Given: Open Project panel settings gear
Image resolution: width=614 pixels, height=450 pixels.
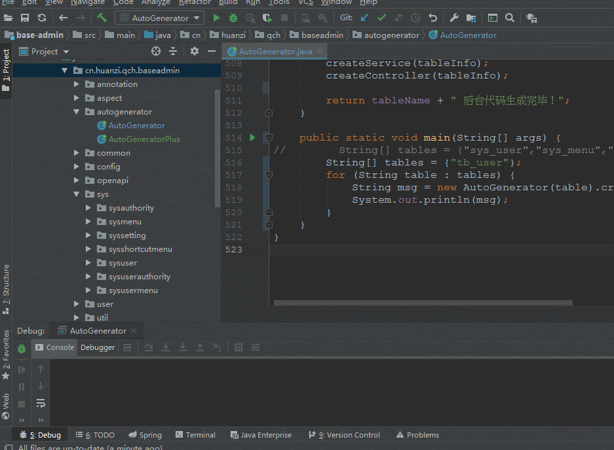Looking at the screenshot, I should coord(195,51).
